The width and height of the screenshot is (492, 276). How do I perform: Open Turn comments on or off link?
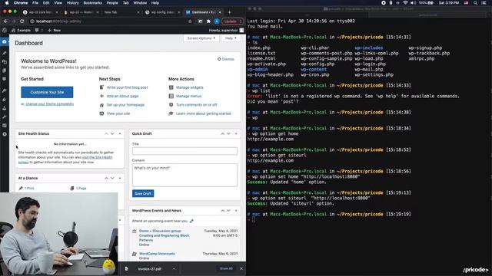[197, 105]
